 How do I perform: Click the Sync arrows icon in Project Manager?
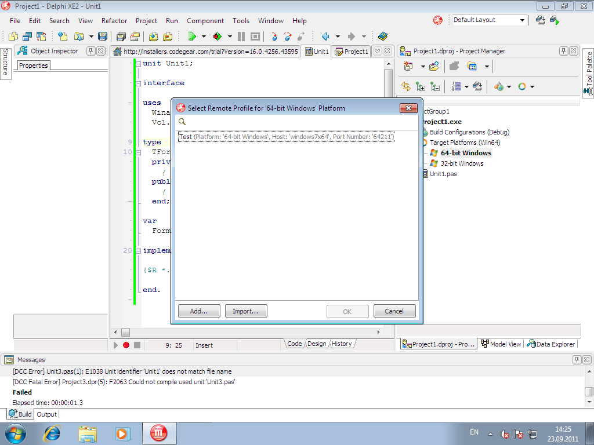pyautogui.click(x=406, y=87)
